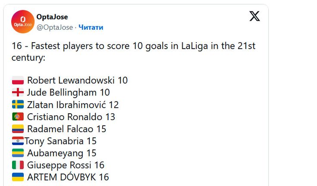Open the OptaJose profile avatar
This screenshot has height=186, width=317.
pos(23,22)
